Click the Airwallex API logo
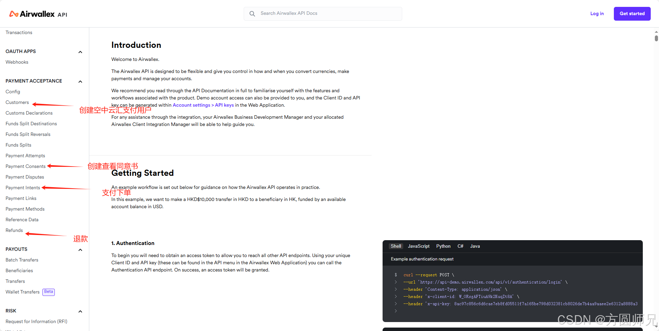 click(x=38, y=14)
